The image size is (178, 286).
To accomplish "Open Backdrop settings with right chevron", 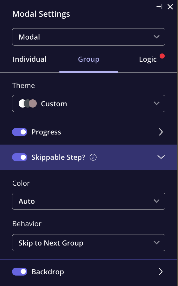I will [161, 271].
